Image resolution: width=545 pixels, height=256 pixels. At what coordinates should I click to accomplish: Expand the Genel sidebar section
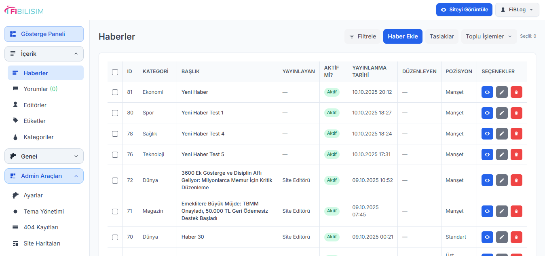tap(44, 156)
